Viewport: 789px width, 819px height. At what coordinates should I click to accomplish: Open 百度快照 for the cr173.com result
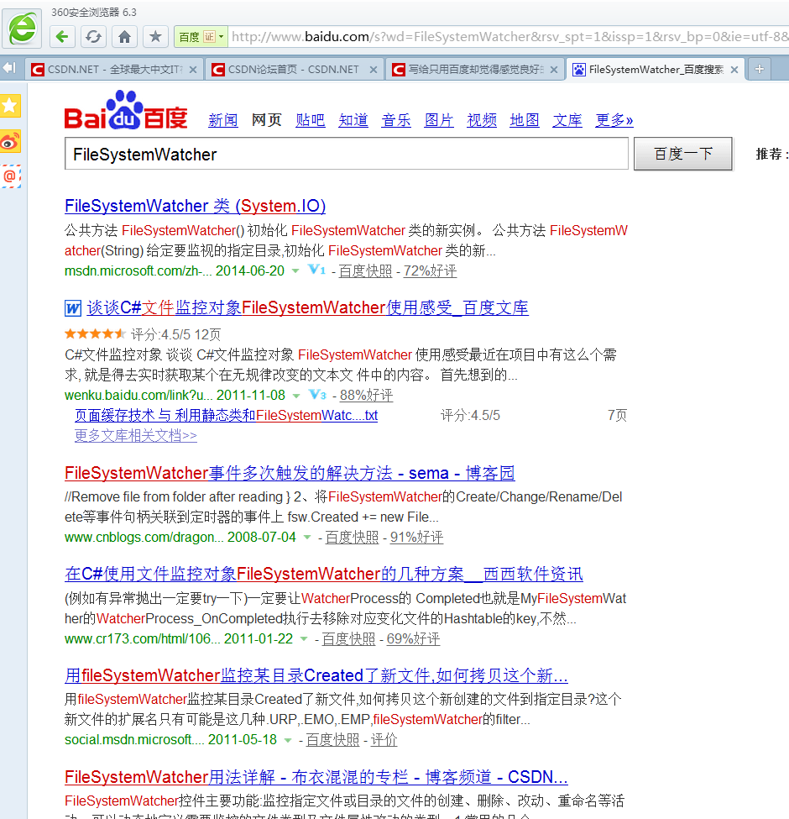coord(348,638)
